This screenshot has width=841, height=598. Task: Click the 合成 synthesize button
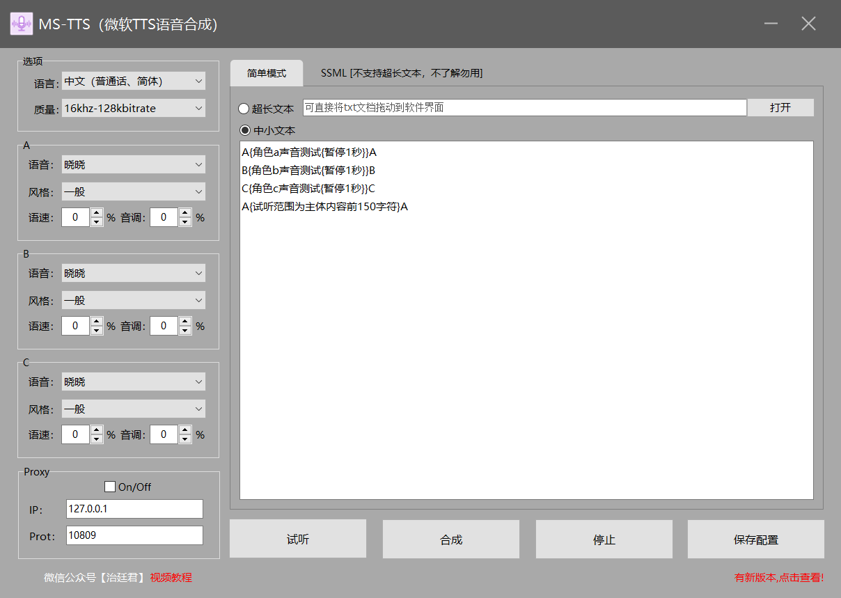(x=451, y=540)
